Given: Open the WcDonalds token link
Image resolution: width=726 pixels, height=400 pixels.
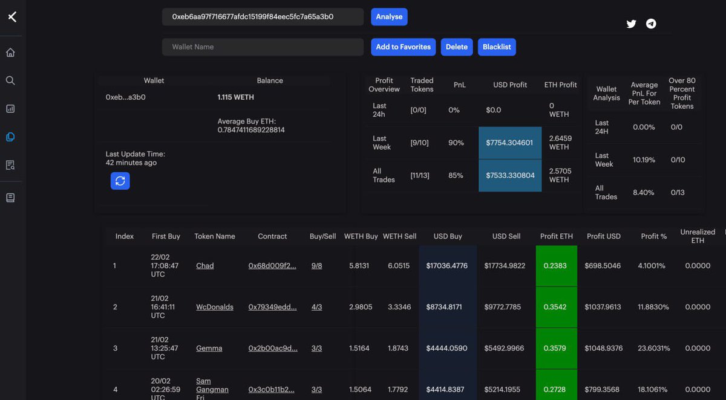Looking at the screenshot, I should 214,306.
